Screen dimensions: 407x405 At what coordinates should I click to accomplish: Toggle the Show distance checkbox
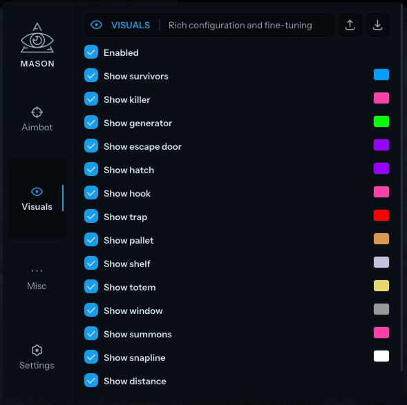tap(91, 380)
